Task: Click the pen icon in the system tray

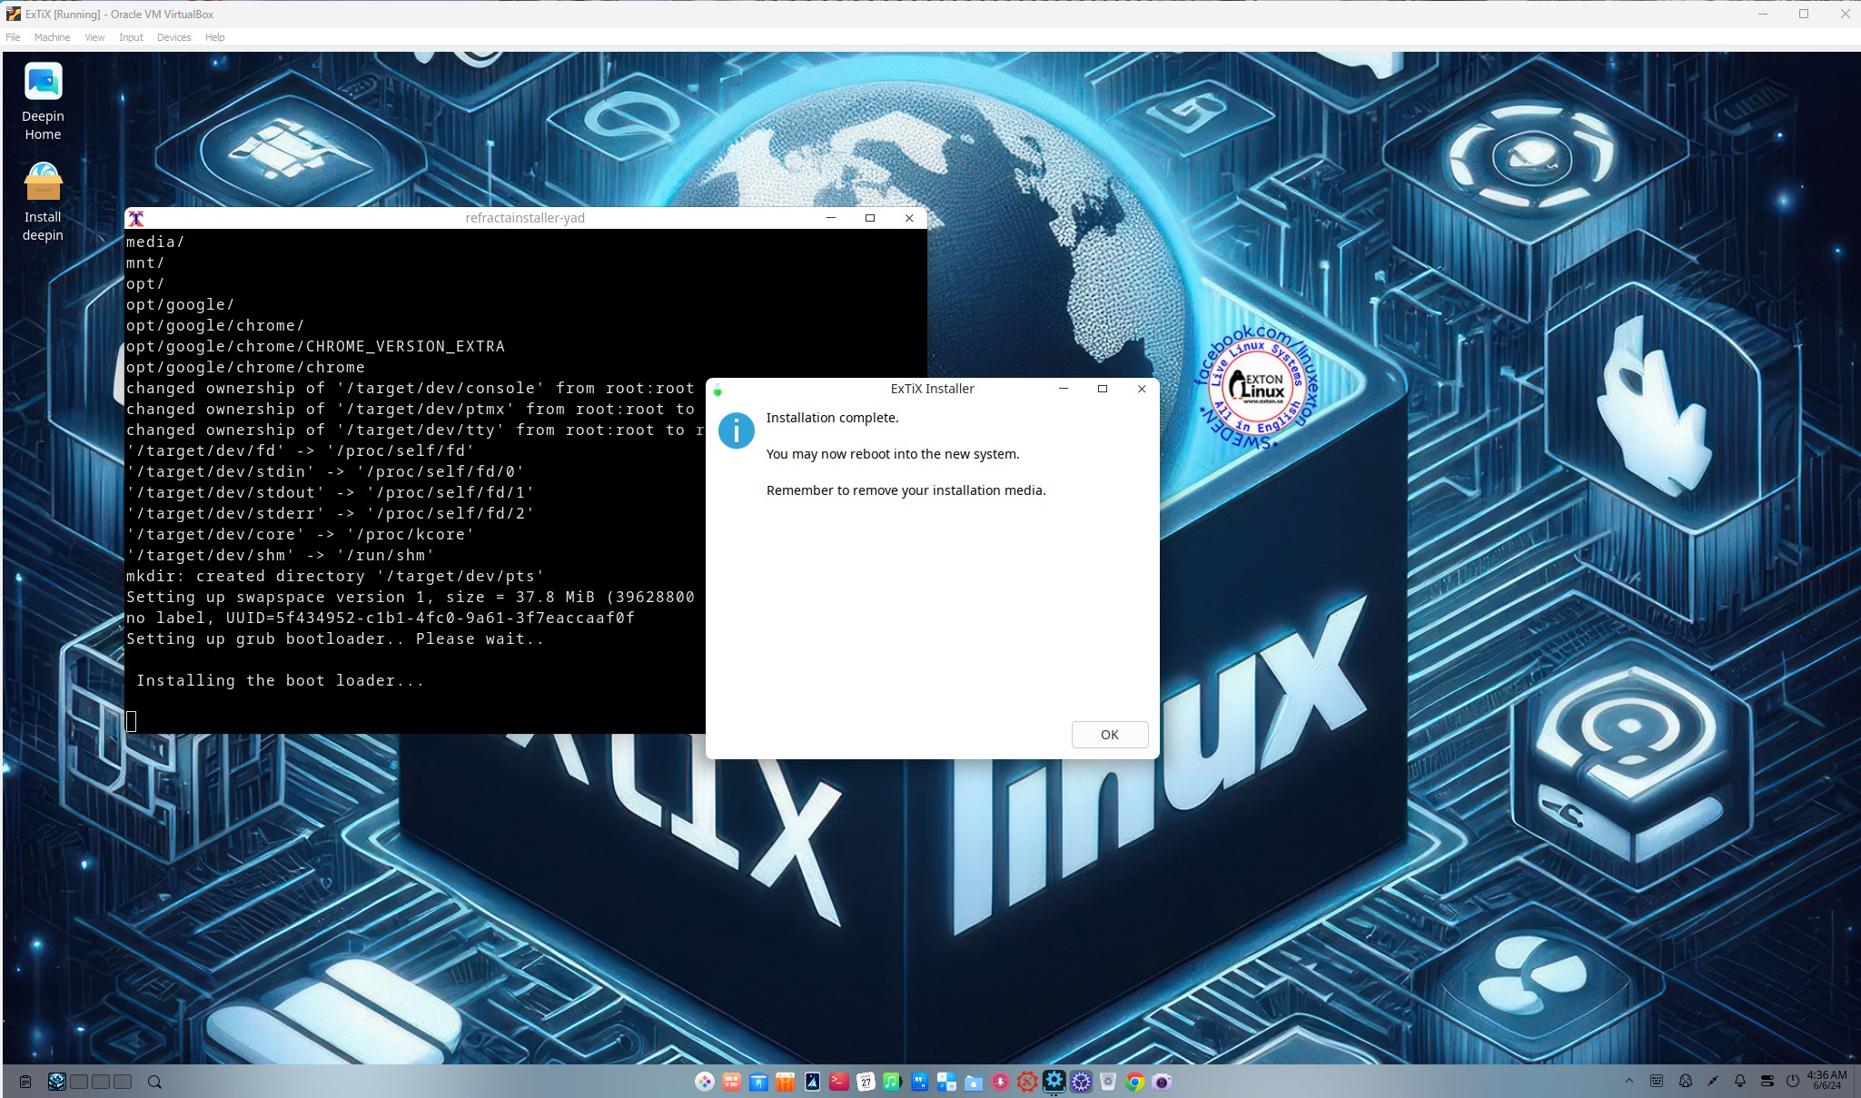Action: [1712, 1081]
